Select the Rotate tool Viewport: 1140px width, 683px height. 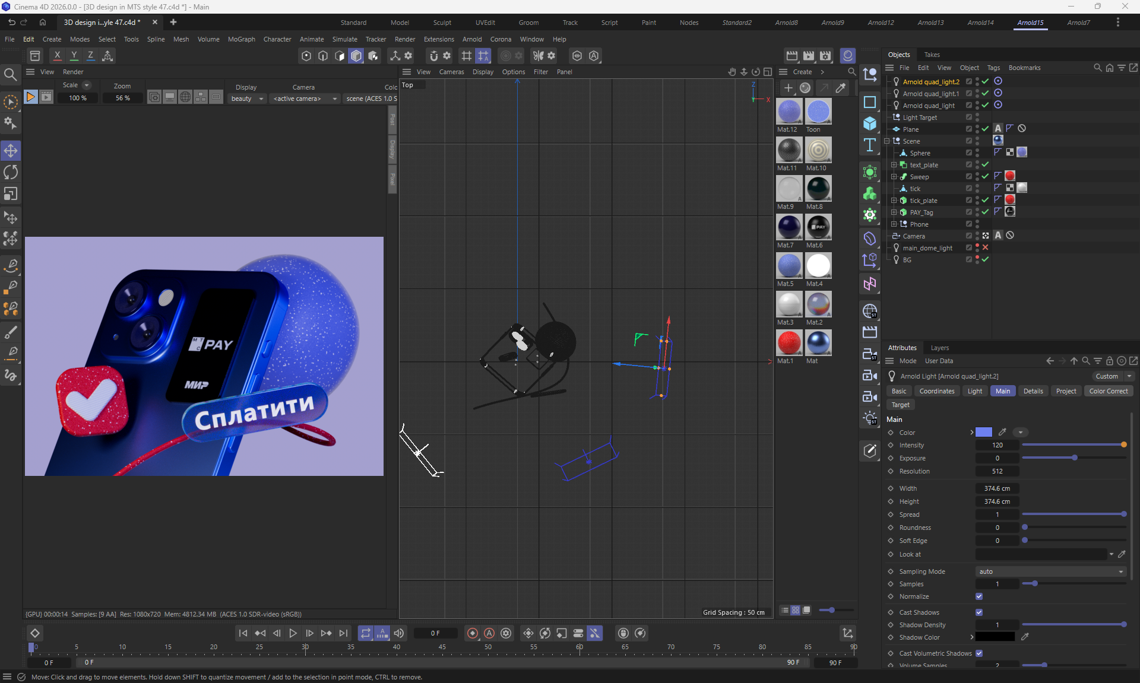11,173
